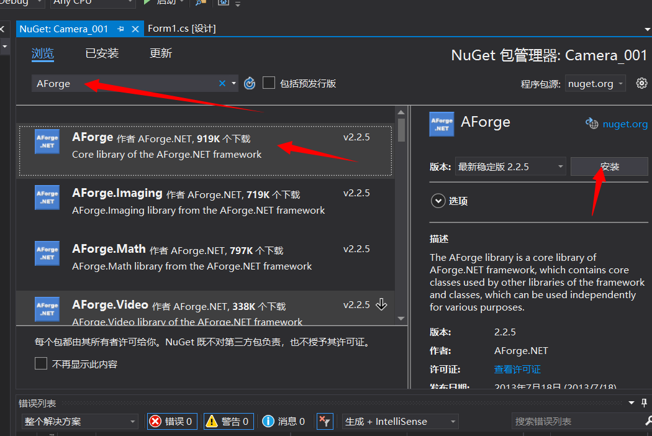The height and width of the screenshot is (436, 652).
Task: Toggle the 消息 0 filter button
Action: coord(283,422)
